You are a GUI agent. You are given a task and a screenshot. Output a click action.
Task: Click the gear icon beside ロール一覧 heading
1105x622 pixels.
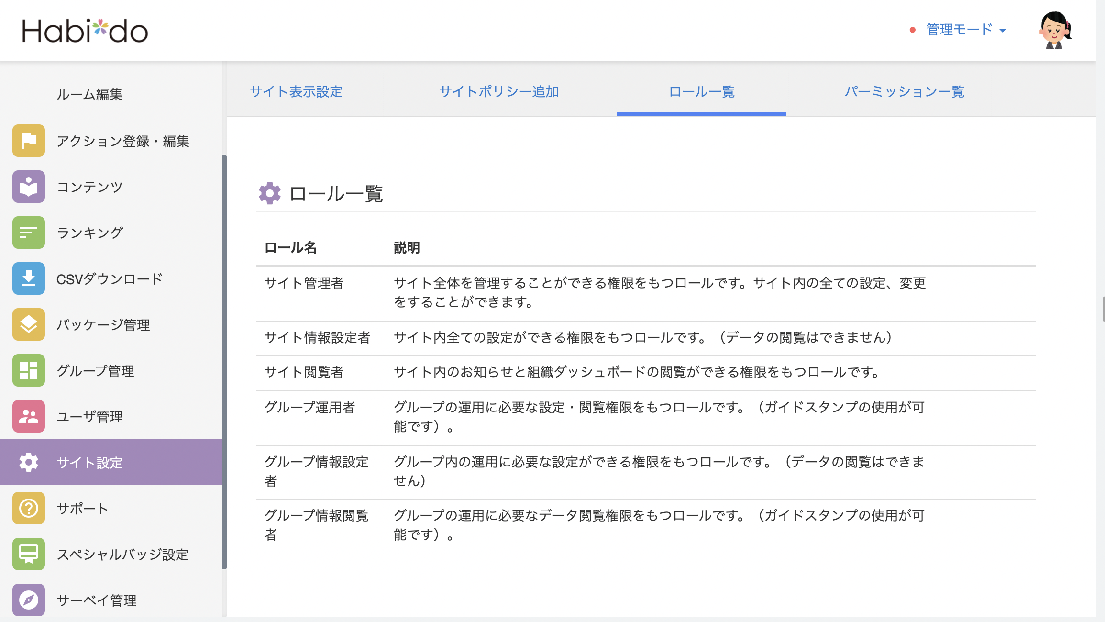pos(270,193)
